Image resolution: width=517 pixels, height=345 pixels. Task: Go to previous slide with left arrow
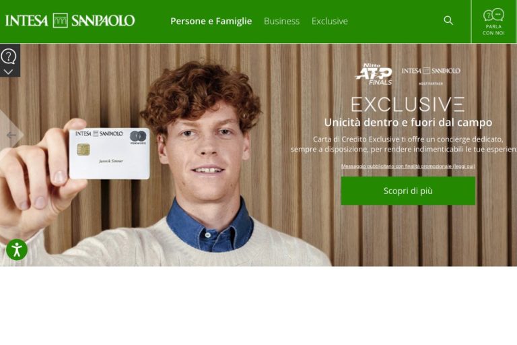[11, 135]
